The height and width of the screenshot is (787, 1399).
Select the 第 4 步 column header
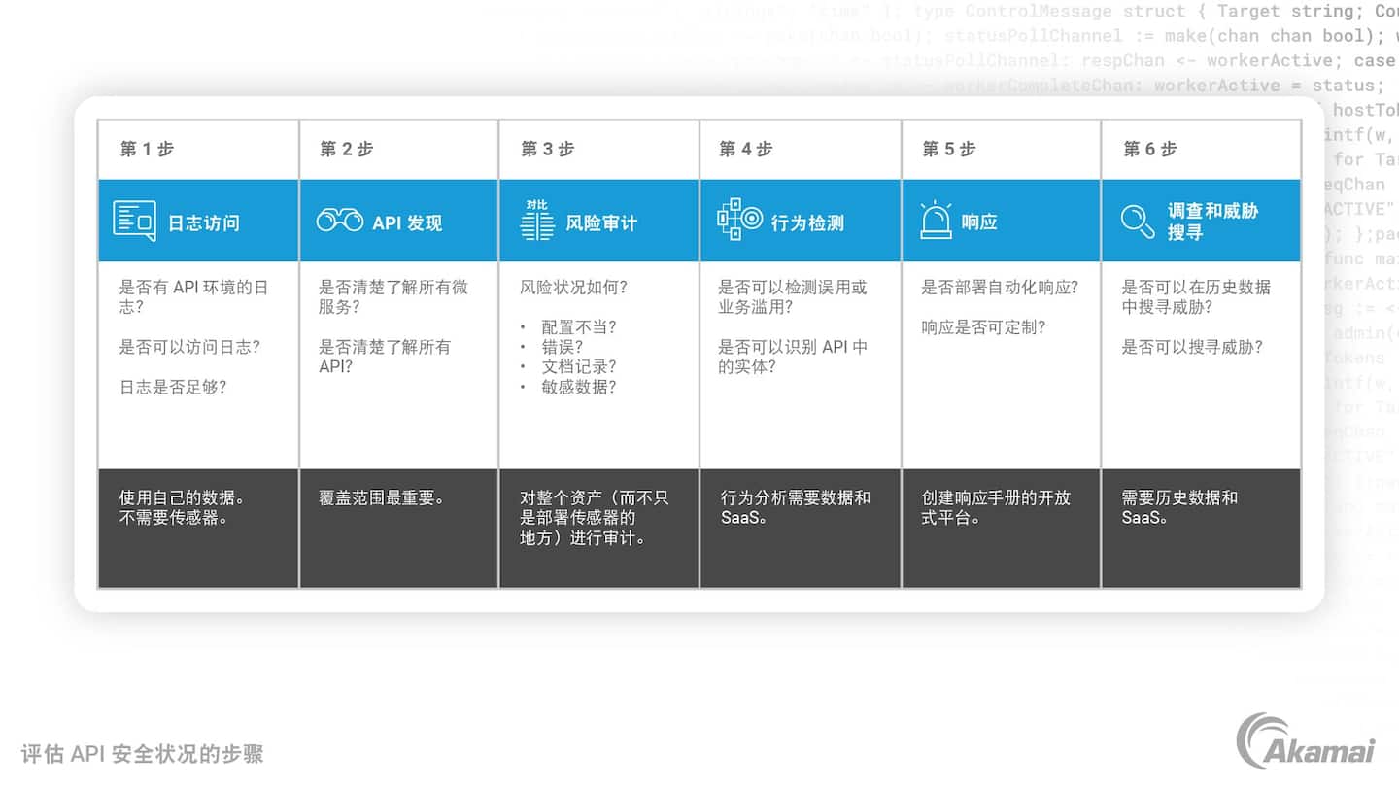point(746,149)
